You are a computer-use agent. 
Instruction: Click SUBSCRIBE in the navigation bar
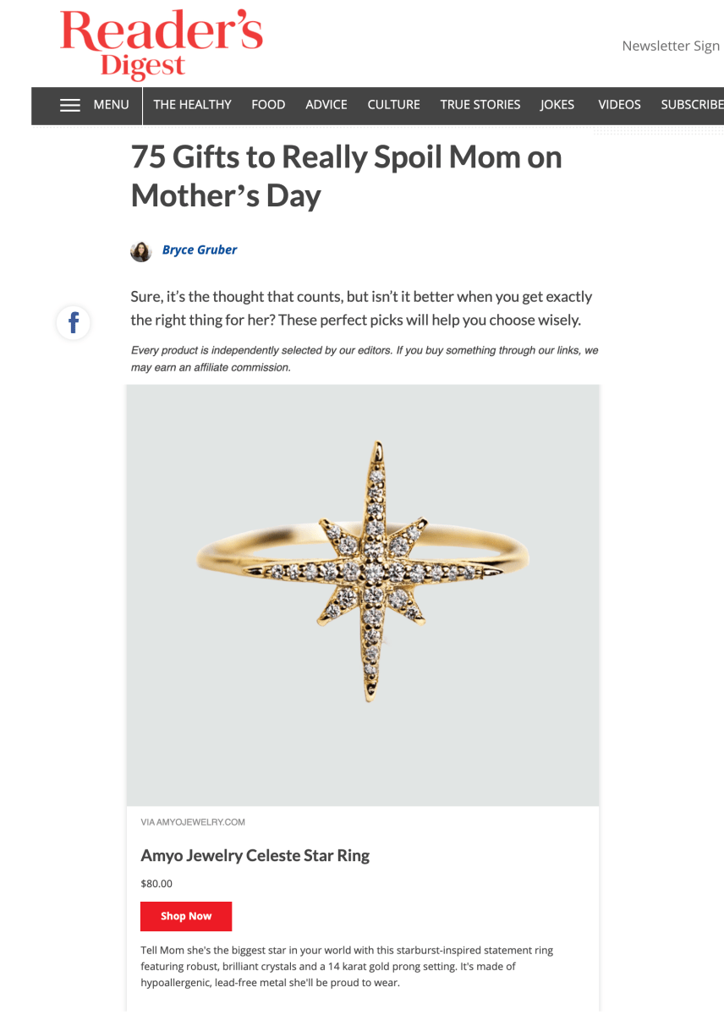pos(692,105)
